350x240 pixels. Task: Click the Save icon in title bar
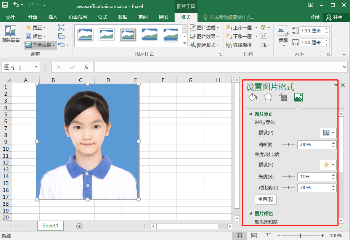[x=5, y=5]
